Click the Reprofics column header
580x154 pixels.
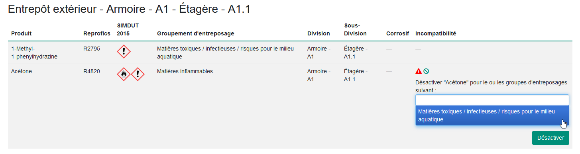96,33
